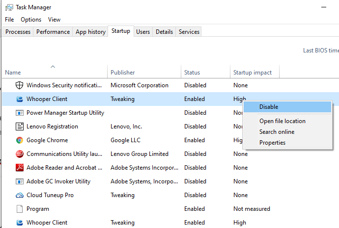The height and width of the screenshot is (228, 339).
Task: Click None impact for Adobe GC Invoker Utility
Action: (x=240, y=181)
